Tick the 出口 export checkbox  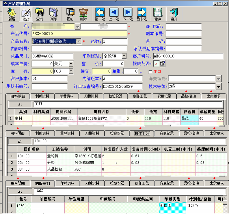click(150, 72)
